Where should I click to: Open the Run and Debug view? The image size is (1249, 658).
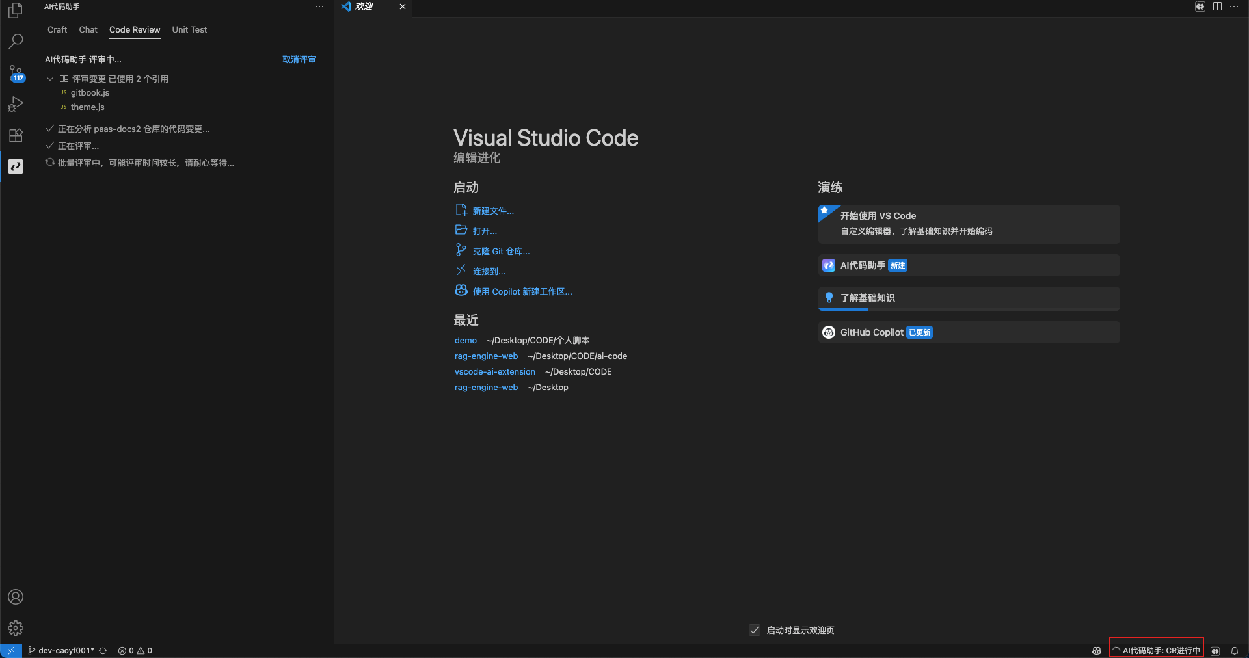pyautogui.click(x=16, y=104)
